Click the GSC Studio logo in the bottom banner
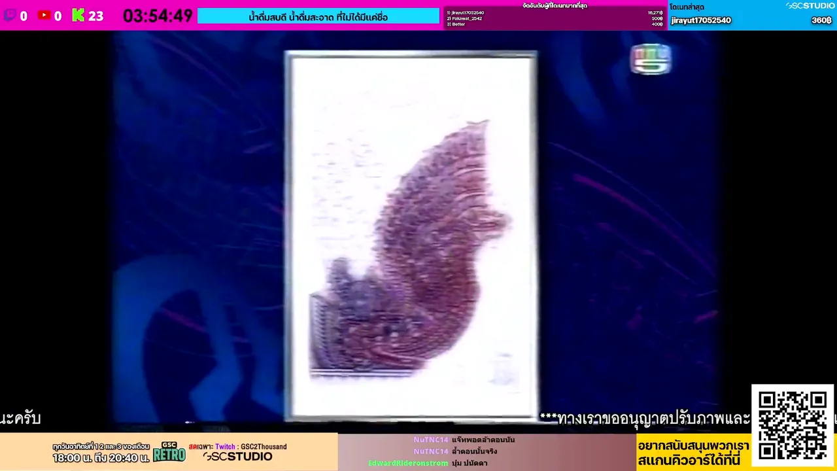Image resolution: width=837 pixels, height=471 pixels. point(237,457)
